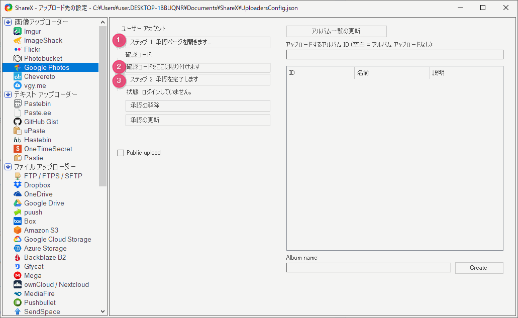The image size is (518, 318).
Task: Select the Google Drive uploader entry
Action: (44, 203)
